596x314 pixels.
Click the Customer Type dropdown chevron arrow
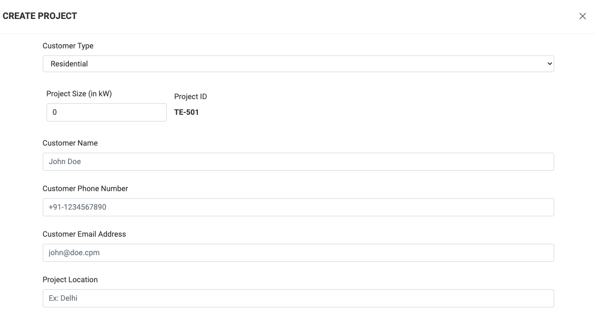(x=549, y=64)
